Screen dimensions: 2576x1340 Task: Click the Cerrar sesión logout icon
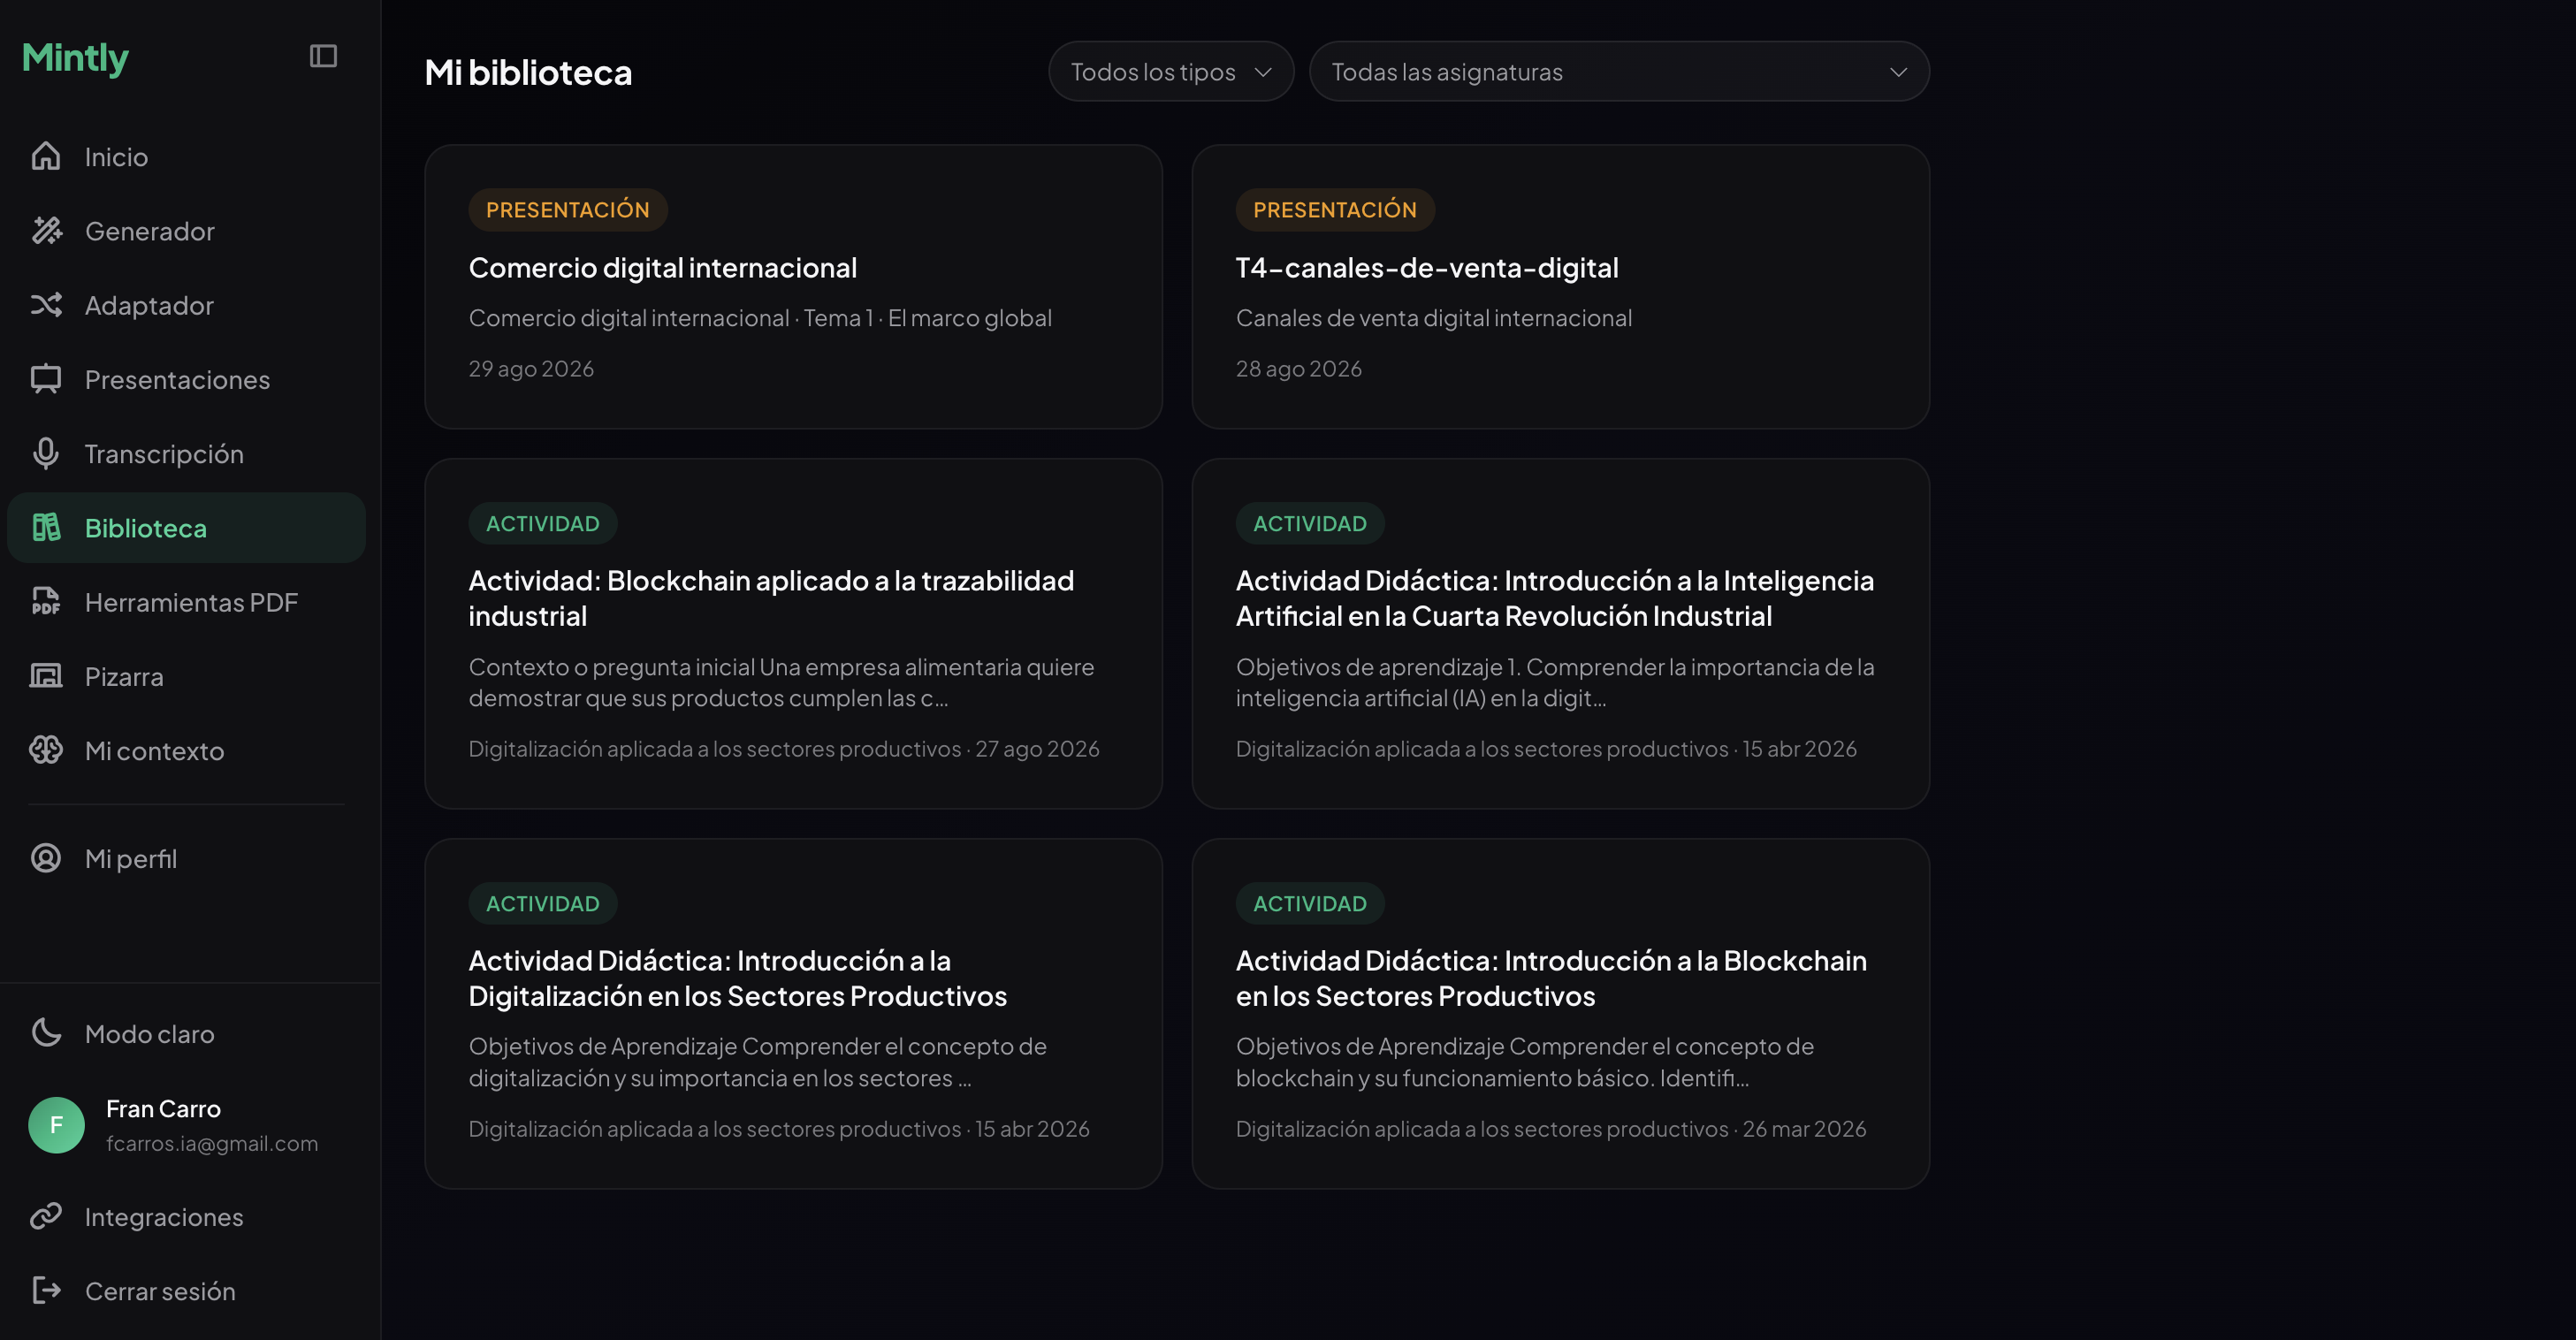coord(46,1291)
